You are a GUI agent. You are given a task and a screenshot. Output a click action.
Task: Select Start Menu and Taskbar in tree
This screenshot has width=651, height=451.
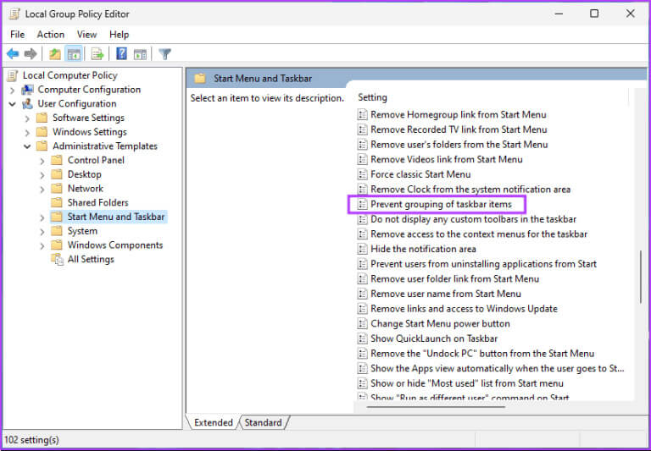pyautogui.click(x=116, y=217)
